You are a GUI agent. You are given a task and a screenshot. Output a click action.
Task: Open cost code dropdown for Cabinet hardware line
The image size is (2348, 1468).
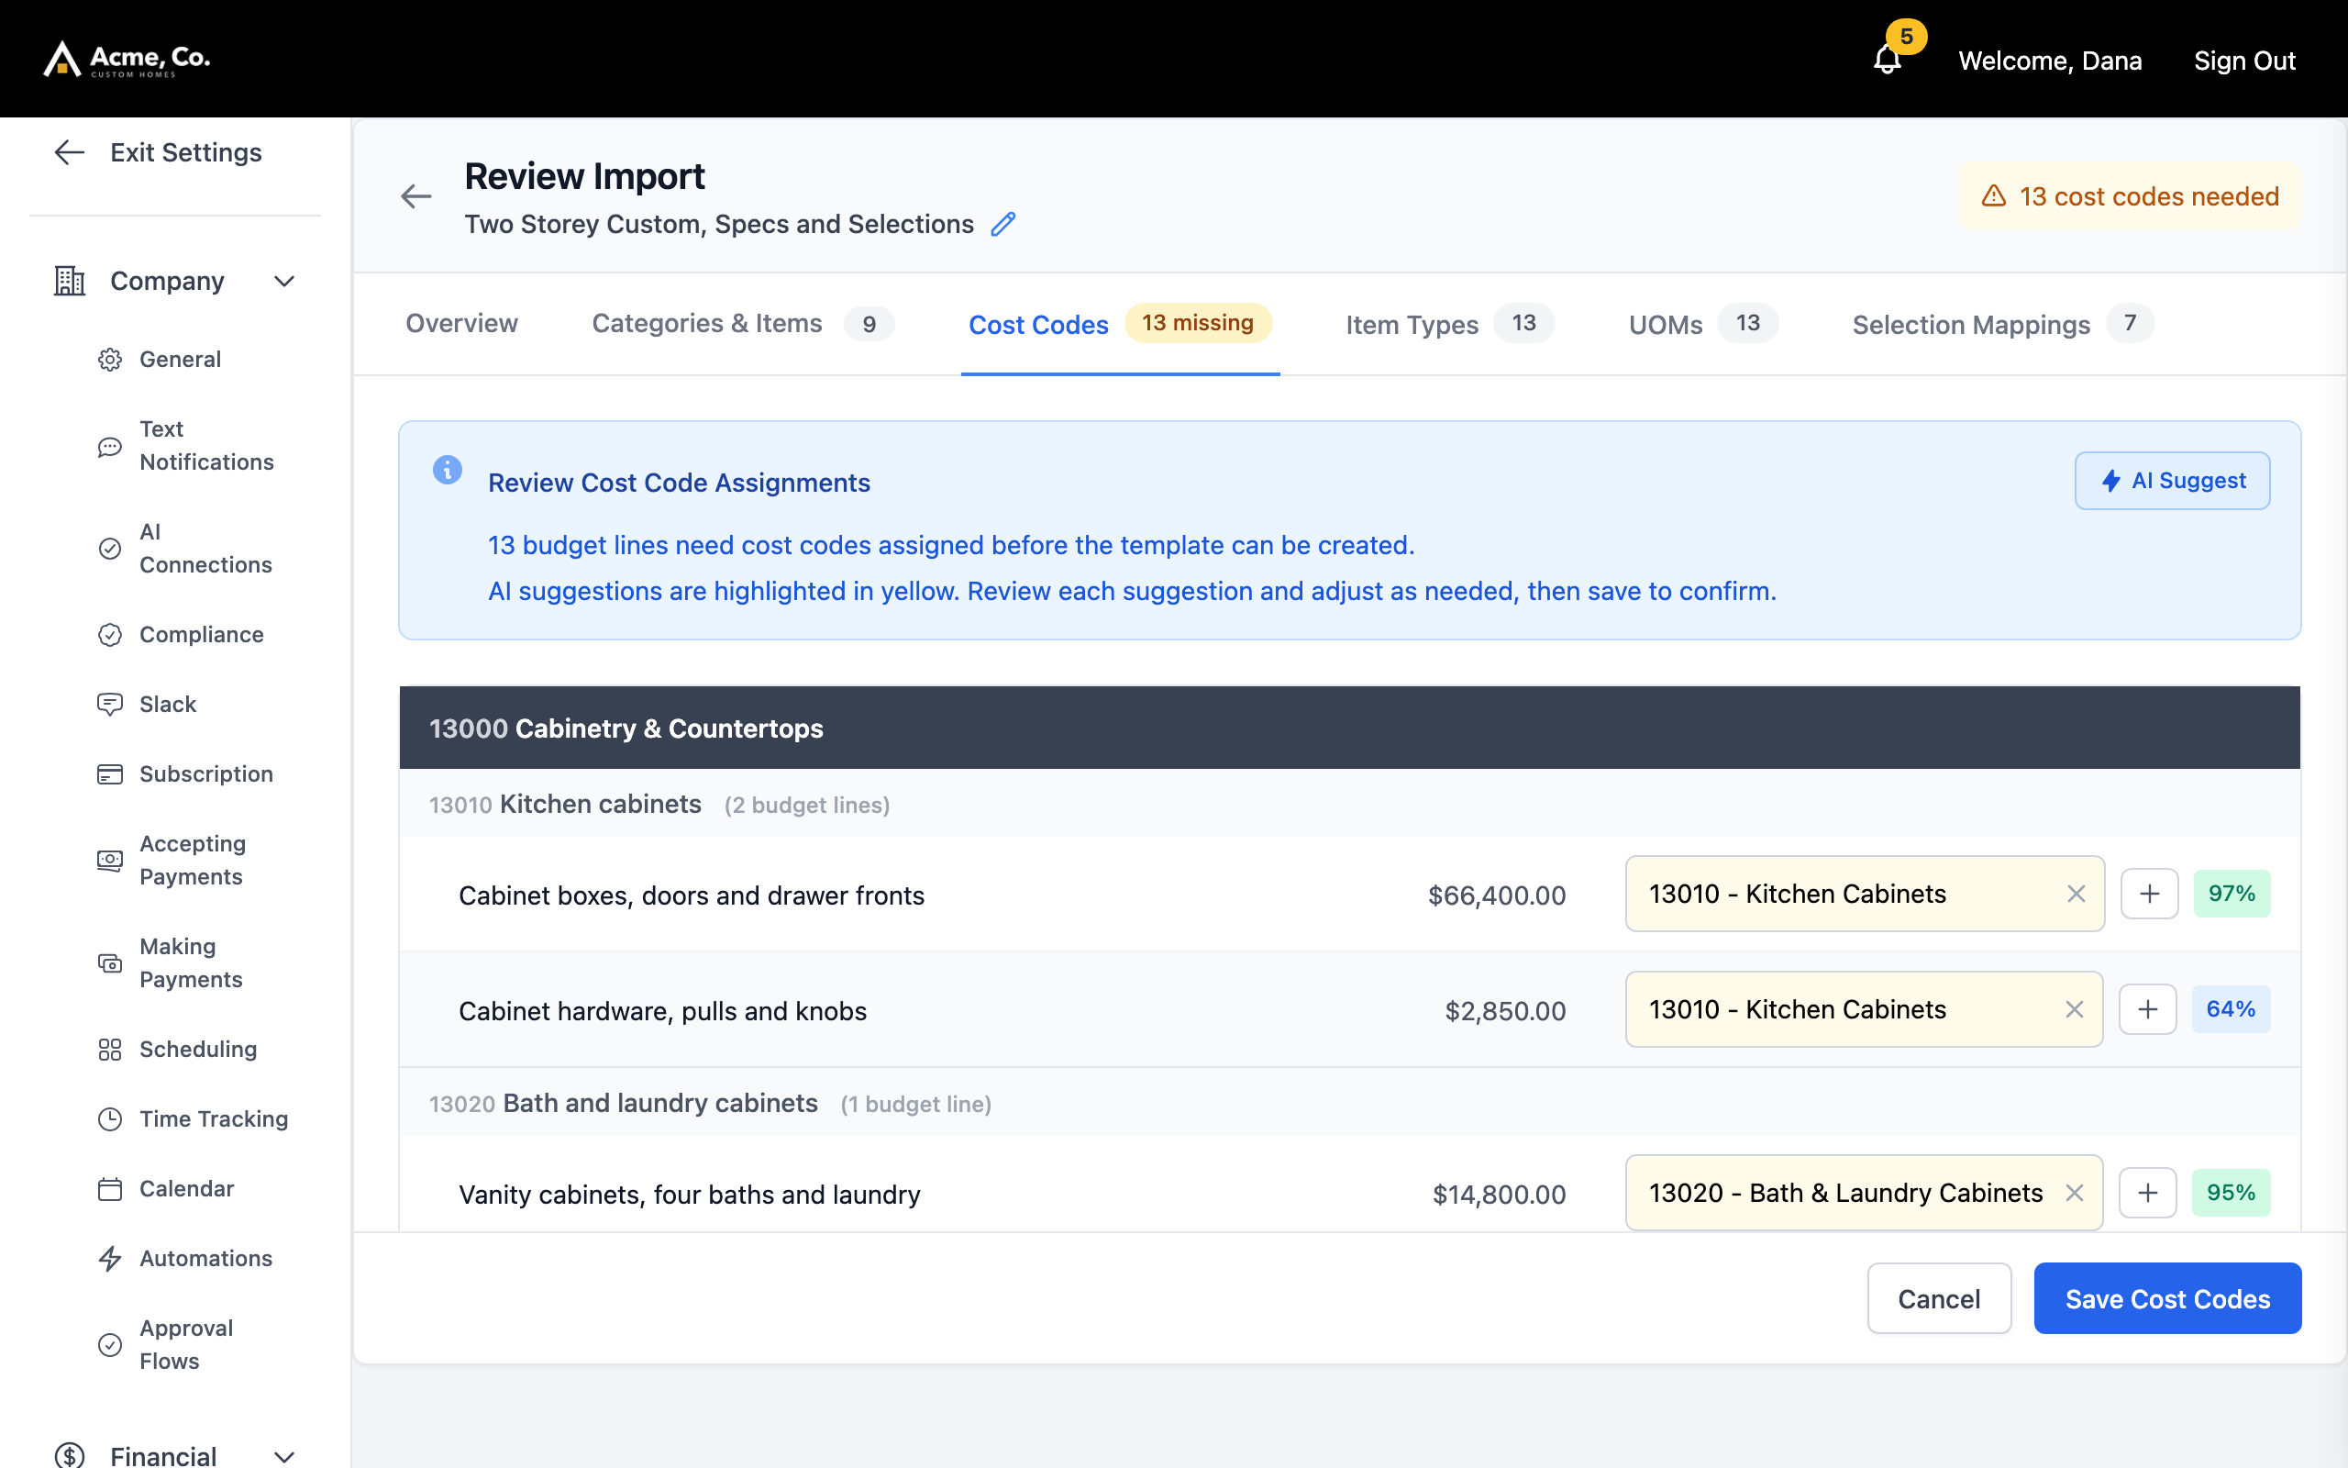pyautogui.click(x=1864, y=1010)
